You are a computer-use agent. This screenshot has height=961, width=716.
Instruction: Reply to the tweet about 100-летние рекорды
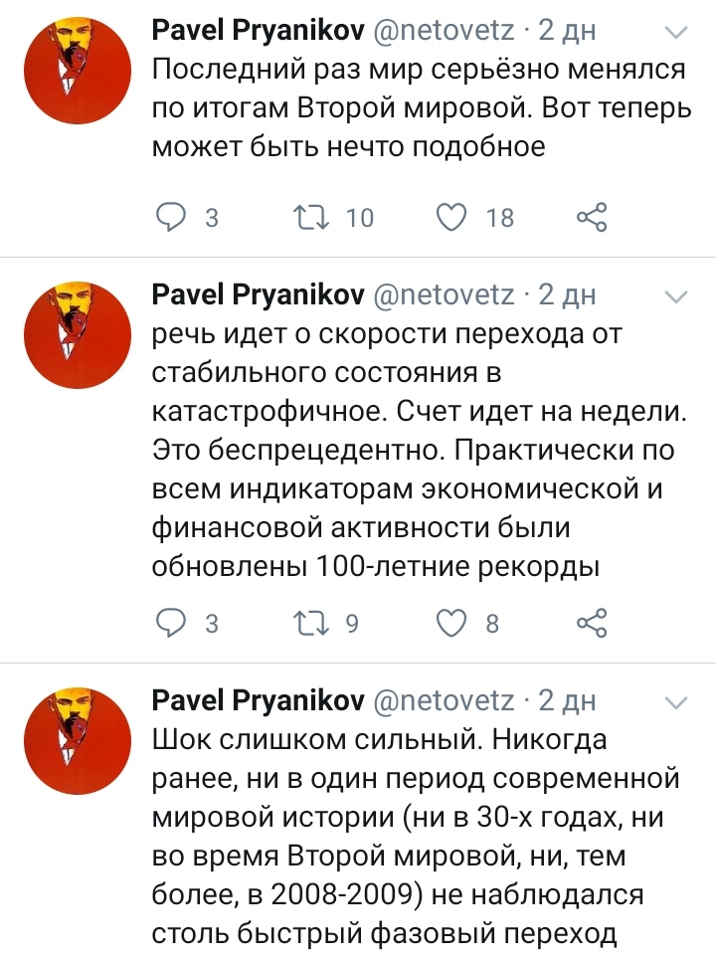(x=171, y=623)
